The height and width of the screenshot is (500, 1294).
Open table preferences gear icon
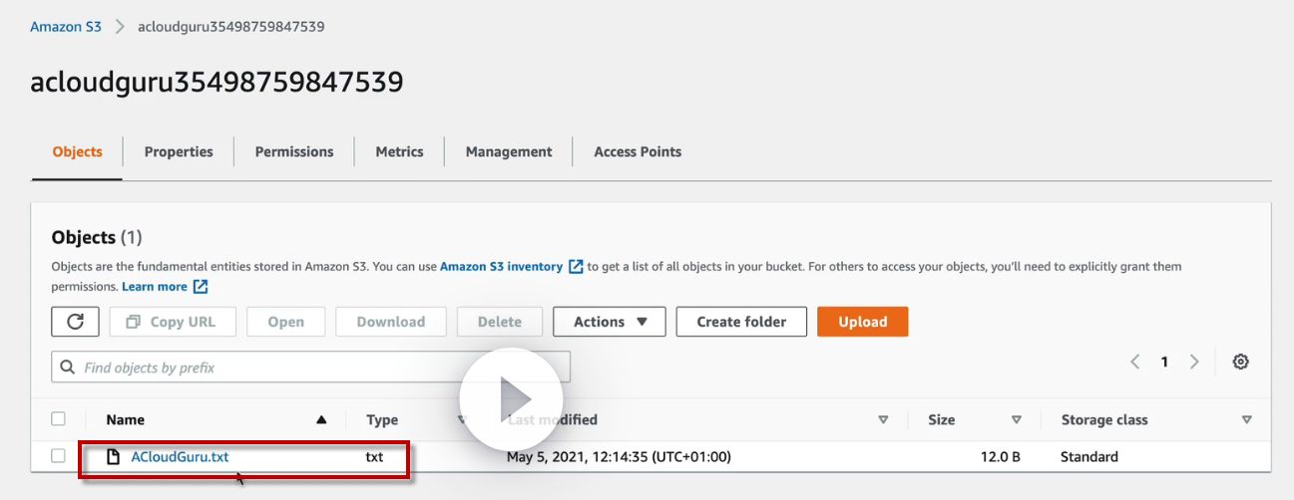click(1240, 363)
